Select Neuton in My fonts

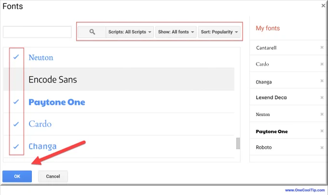click(263, 114)
